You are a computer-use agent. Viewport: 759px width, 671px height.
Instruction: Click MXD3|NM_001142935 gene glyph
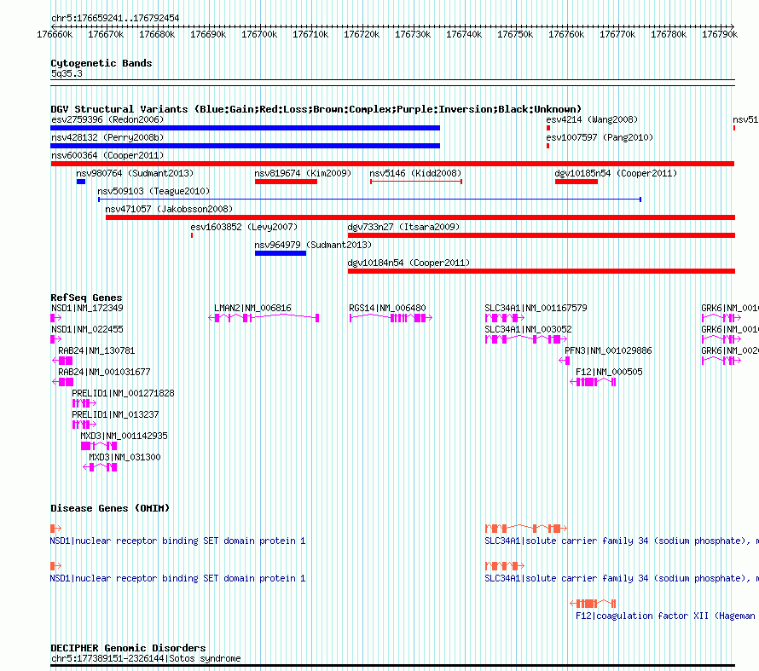coord(99,446)
